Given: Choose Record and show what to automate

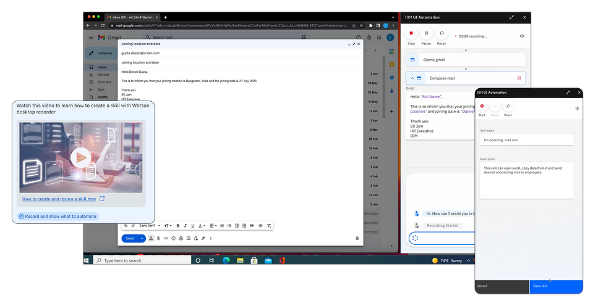Looking at the screenshot, I should [58, 216].
